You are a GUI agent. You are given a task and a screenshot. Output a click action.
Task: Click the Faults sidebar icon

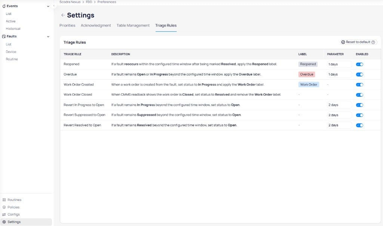[x=4, y=36]
